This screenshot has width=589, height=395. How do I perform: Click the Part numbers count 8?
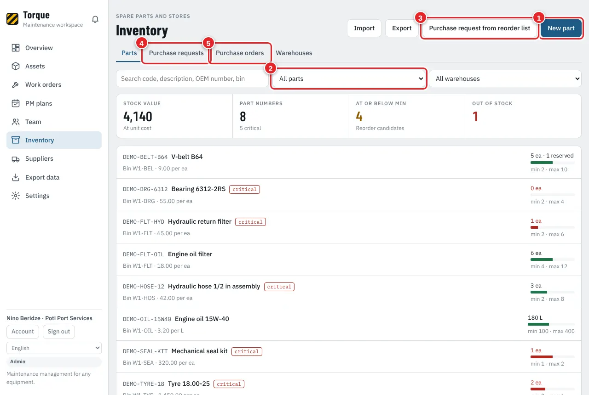click(243, 117)
